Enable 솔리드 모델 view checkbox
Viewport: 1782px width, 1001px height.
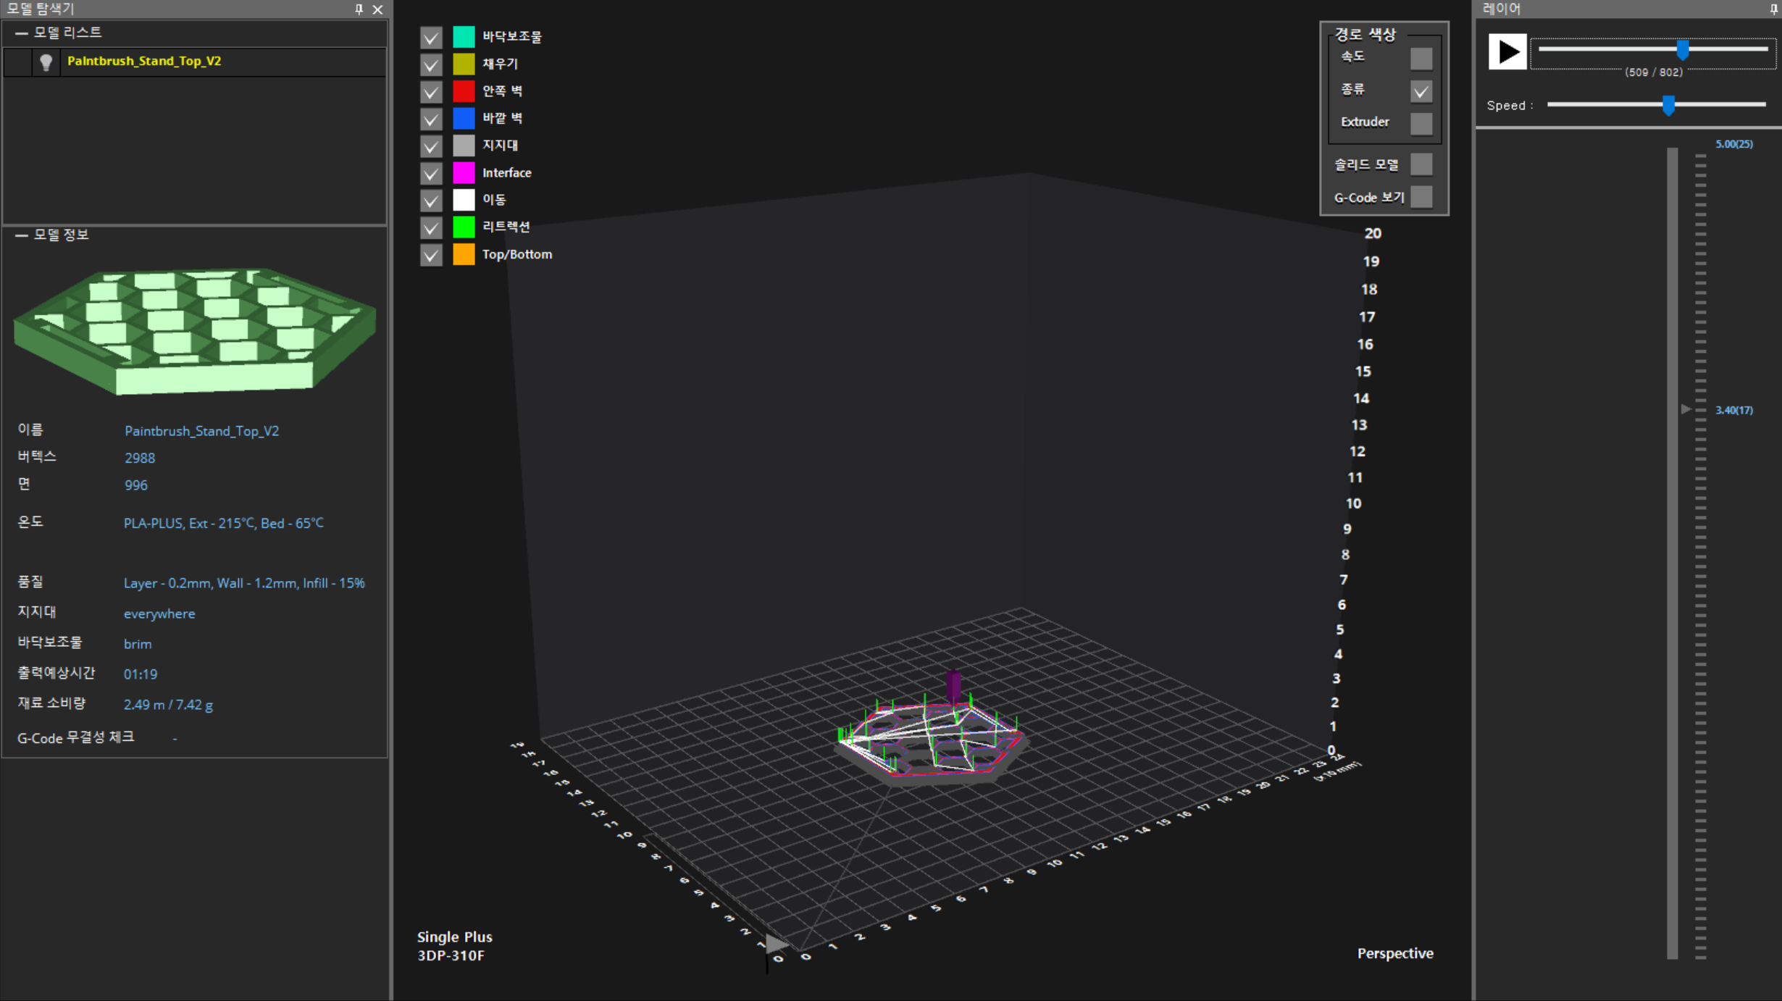click(1421, 164)
